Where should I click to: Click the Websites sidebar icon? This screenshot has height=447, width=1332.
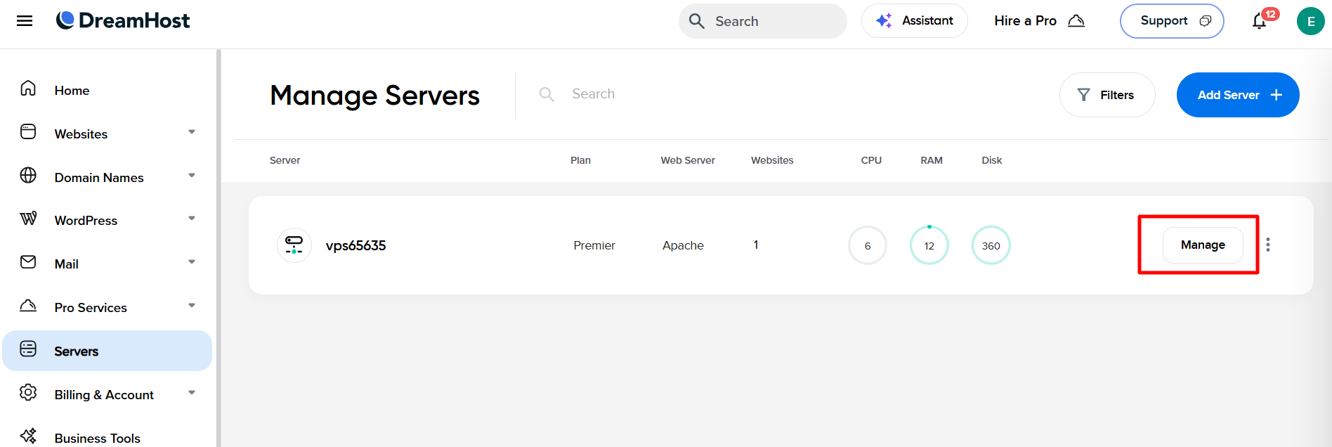(x=28, y=131)
